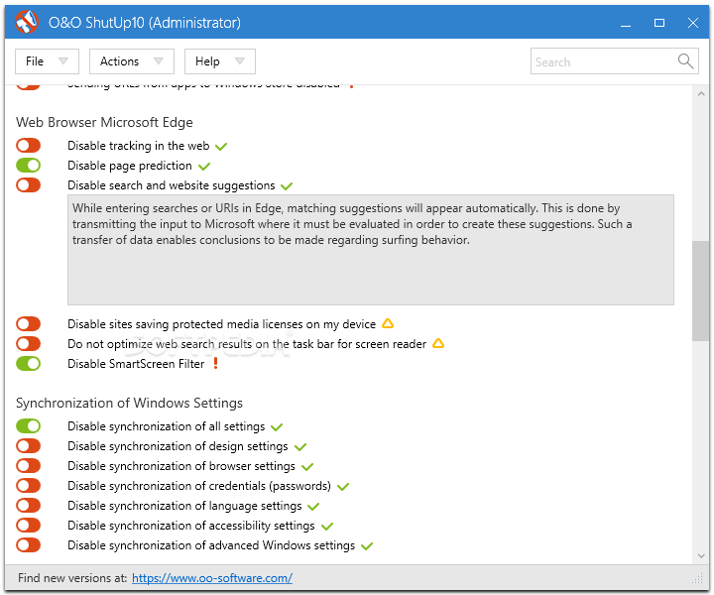Click yellow warning triangle beside protected media licenses
Image resolution: width=714 pixels, height=595 pixels.
[x=388, y=323]
